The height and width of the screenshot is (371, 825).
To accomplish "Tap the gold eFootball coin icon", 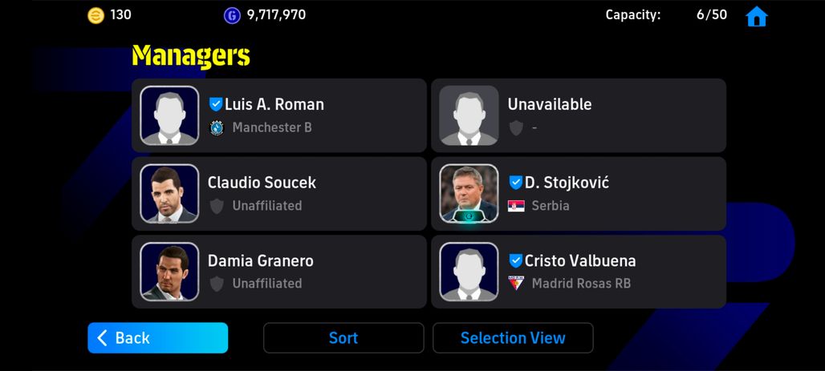I will [x=96, y=15].
